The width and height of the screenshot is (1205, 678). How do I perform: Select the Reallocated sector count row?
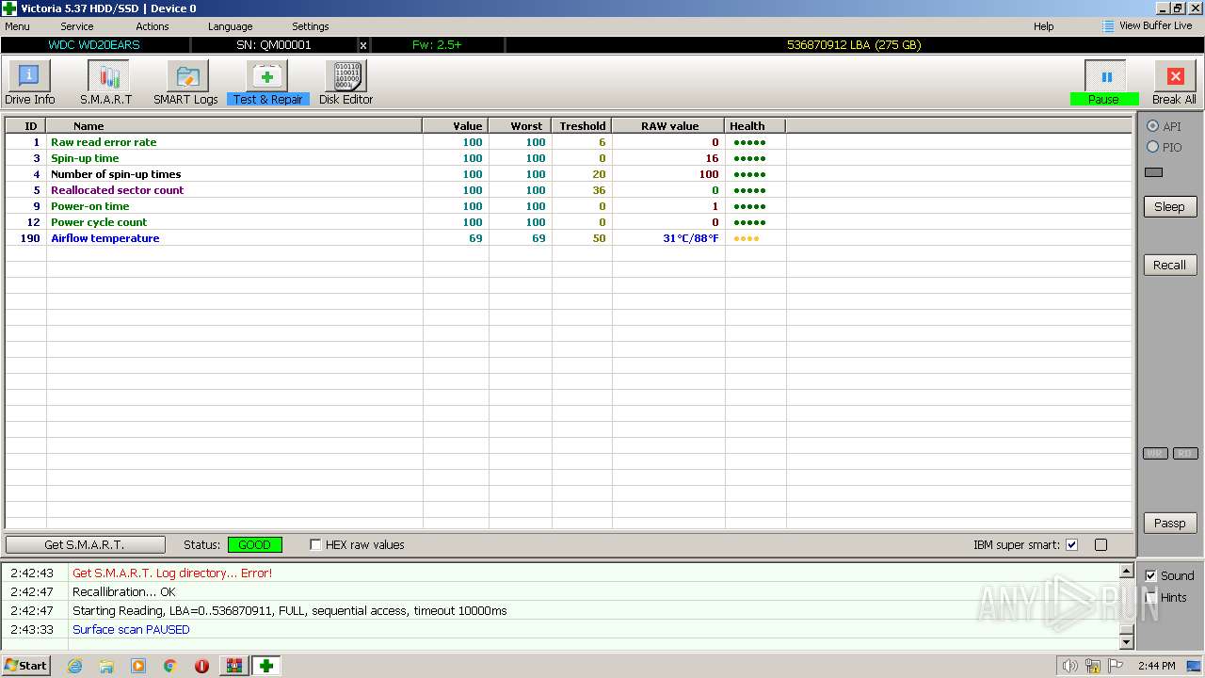point(569,190)
